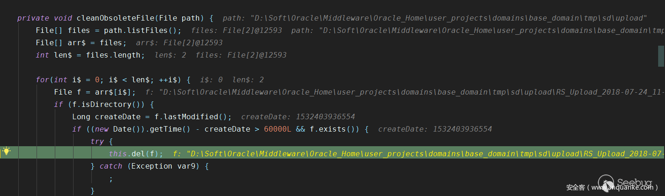Click 'File[] arr$ = files;' line
Viewport: 665px width, 196px height.
click(x=81, y=43)
